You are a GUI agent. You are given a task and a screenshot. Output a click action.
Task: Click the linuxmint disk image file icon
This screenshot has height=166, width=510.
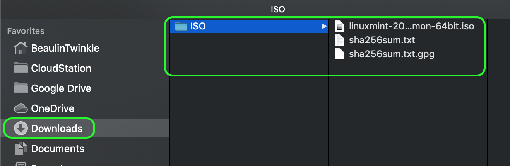(x=340, y=26)
